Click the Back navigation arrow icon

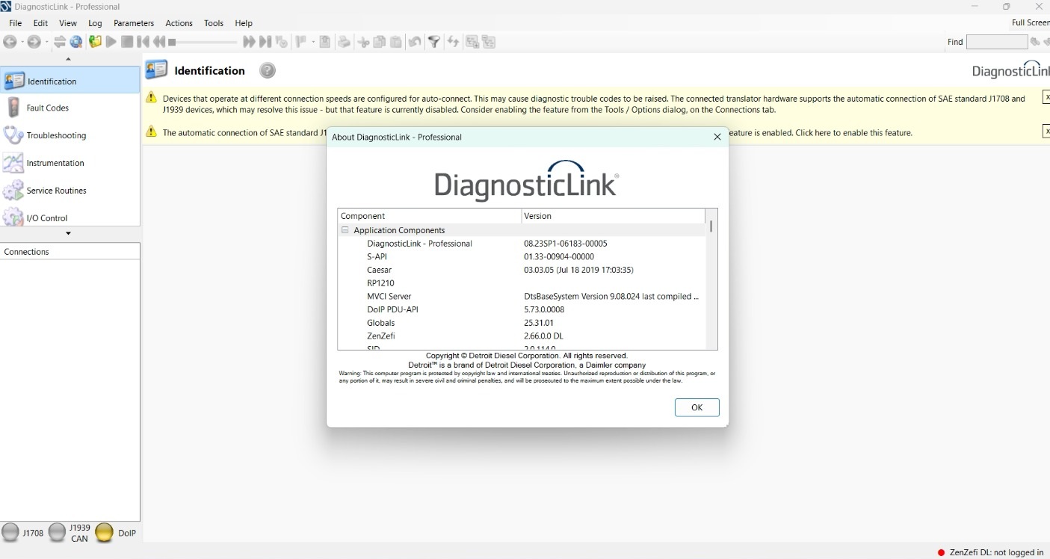tap(10, 42)
